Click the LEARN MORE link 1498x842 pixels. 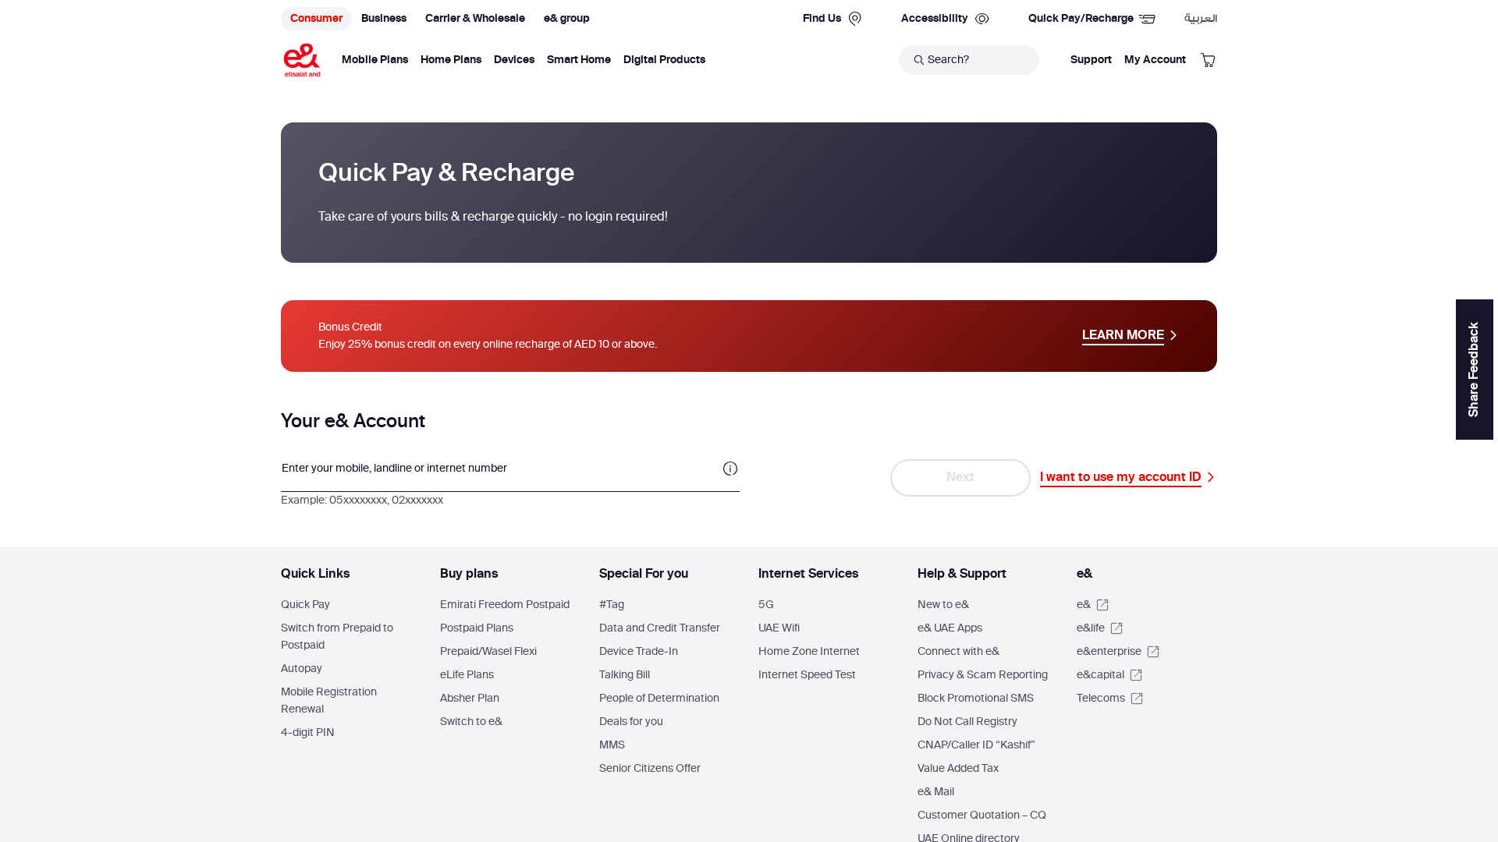[x=1123, y=335]
